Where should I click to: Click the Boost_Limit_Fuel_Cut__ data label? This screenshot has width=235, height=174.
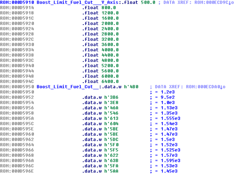(61, 86)
